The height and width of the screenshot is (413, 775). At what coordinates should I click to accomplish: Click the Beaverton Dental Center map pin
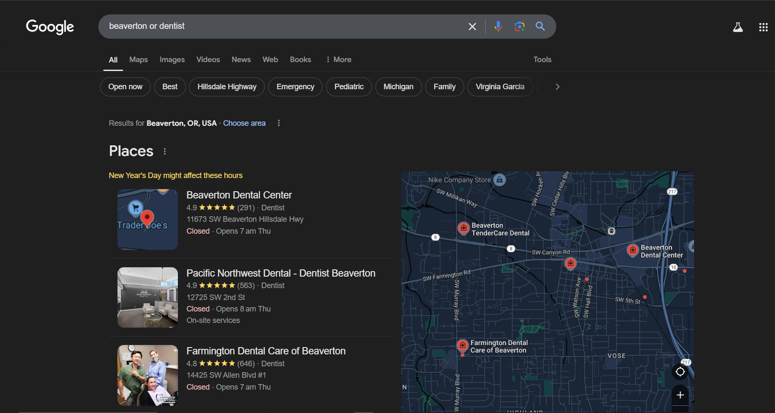tap(633, 250)
